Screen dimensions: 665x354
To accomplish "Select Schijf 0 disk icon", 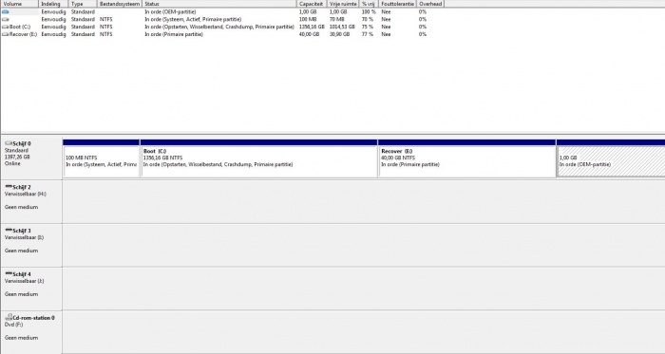I will coord(9,143).
